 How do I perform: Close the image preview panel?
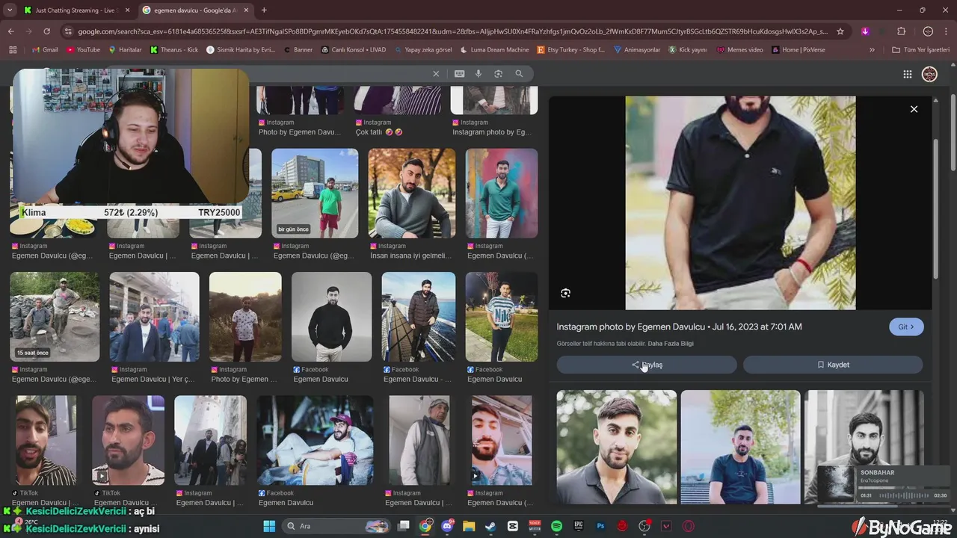point(914,109)
